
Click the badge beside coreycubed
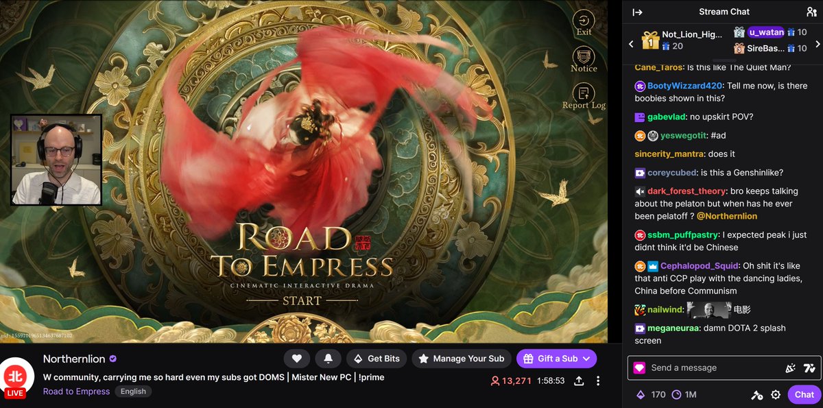pos(640,173)
